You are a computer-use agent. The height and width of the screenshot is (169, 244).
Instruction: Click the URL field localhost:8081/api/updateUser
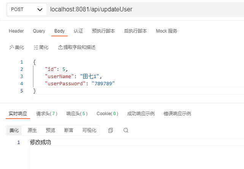pos(91,9)
